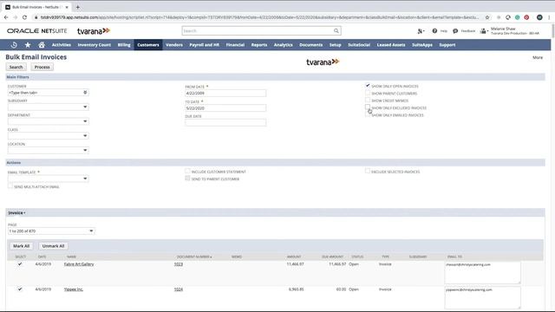The image size is (555, 312).
Task: Open the Help icon
Action: 434,31
